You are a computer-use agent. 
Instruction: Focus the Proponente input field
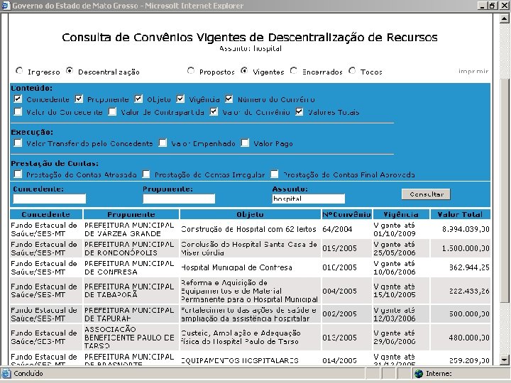click(179, 199)
